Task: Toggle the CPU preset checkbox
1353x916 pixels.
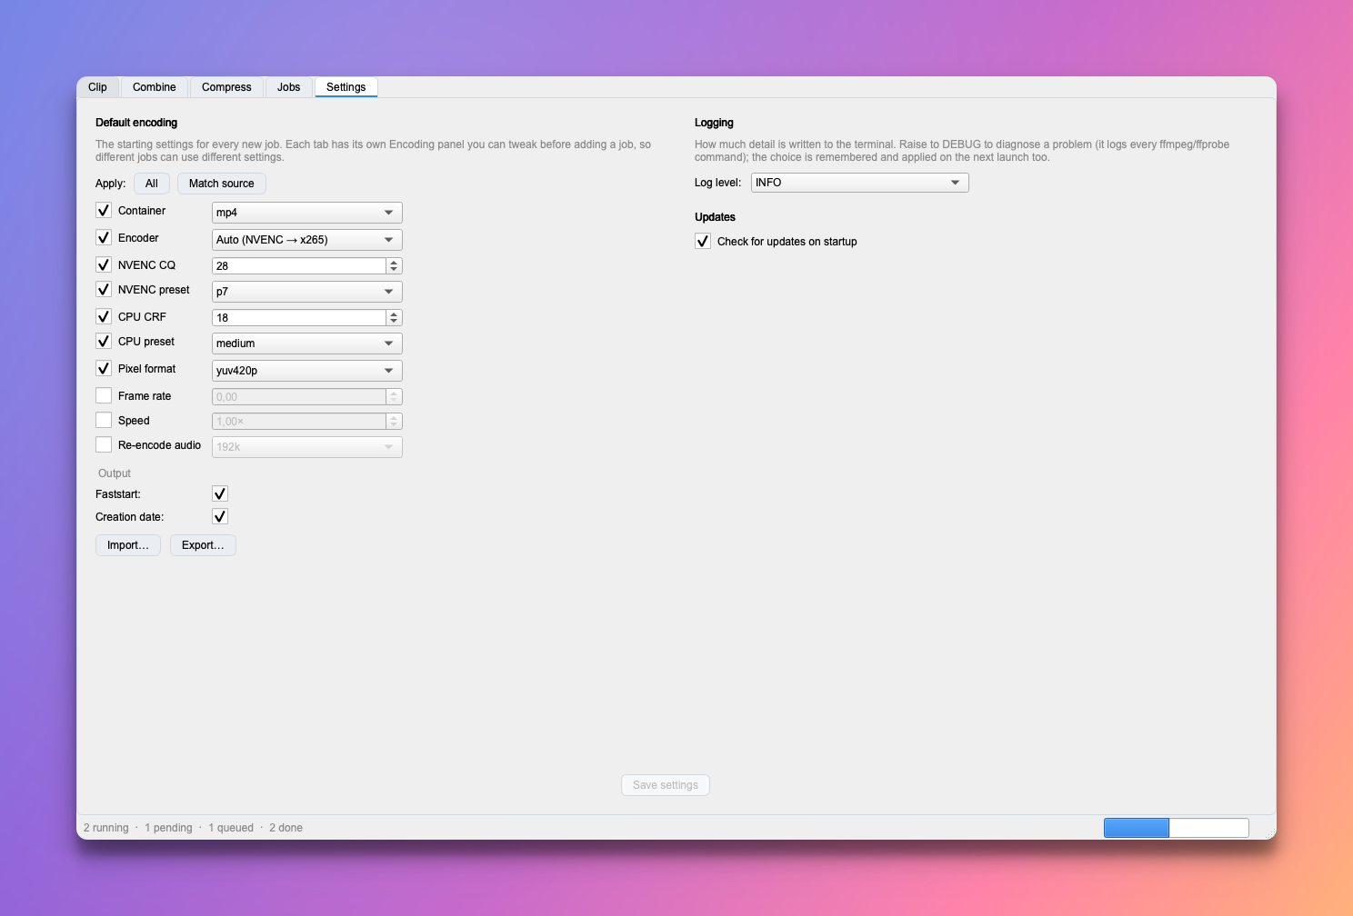Action: point(104,341)
